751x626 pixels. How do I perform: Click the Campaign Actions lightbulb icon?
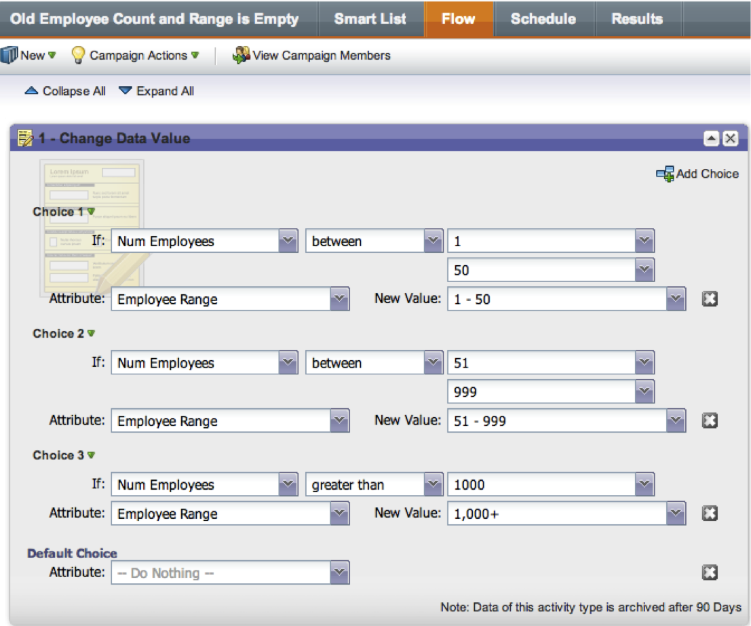point(78,56)
